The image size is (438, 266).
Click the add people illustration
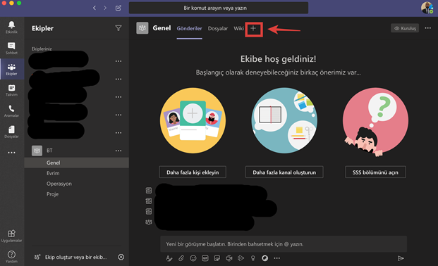pos(193,120)
